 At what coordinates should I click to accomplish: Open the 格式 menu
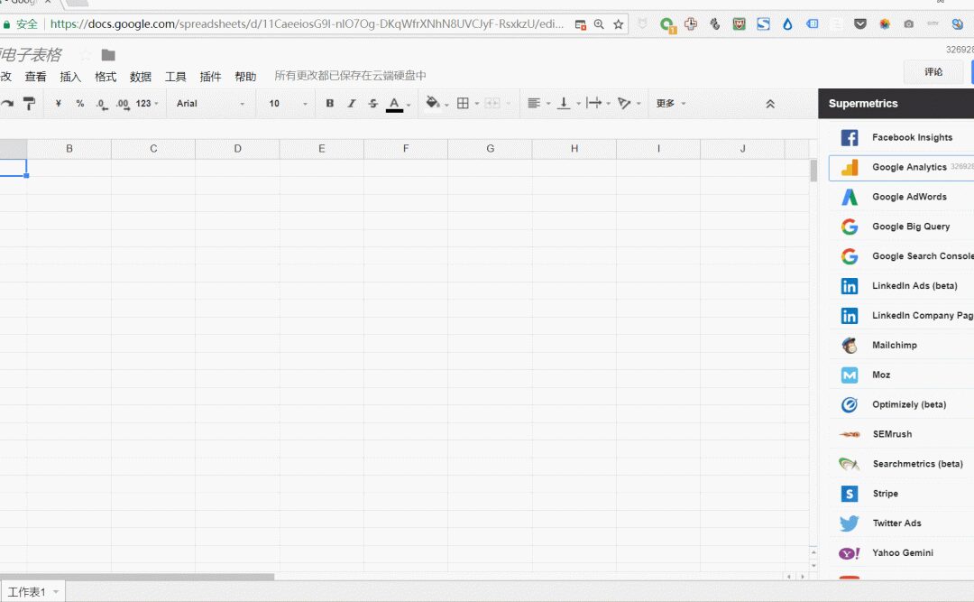(x=106, y=77)
